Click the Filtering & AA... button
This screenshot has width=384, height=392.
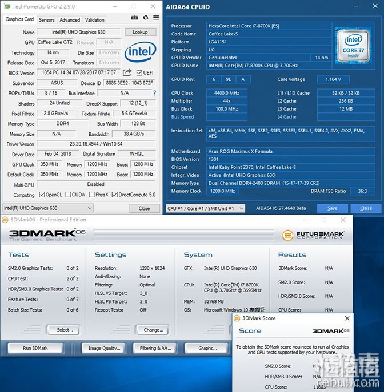click(x=155, y=348)
